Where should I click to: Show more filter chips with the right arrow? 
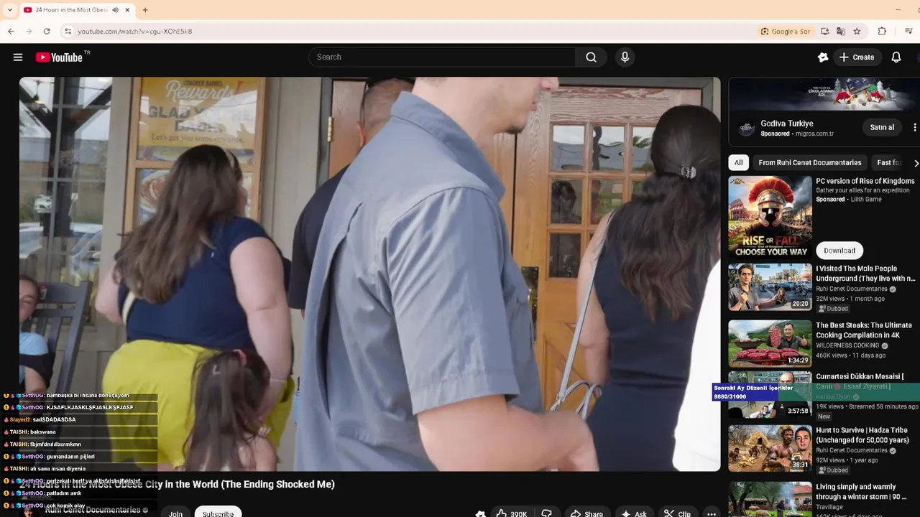pos(915,163)
